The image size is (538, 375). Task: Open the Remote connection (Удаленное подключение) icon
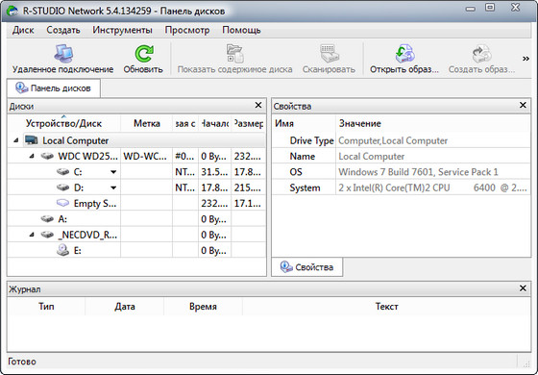pyautogui.click(x=63, y=54)
